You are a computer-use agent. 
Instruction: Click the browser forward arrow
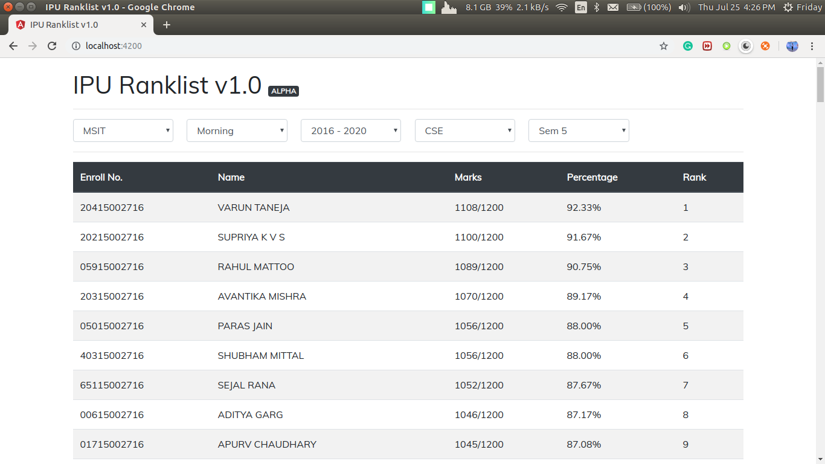coord(33,46)
